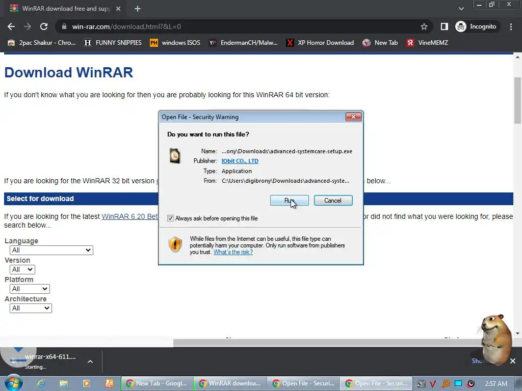This screenshot has height=391, width=522.
Task: View site info via the padlock icon
Action: click(64, 26)
